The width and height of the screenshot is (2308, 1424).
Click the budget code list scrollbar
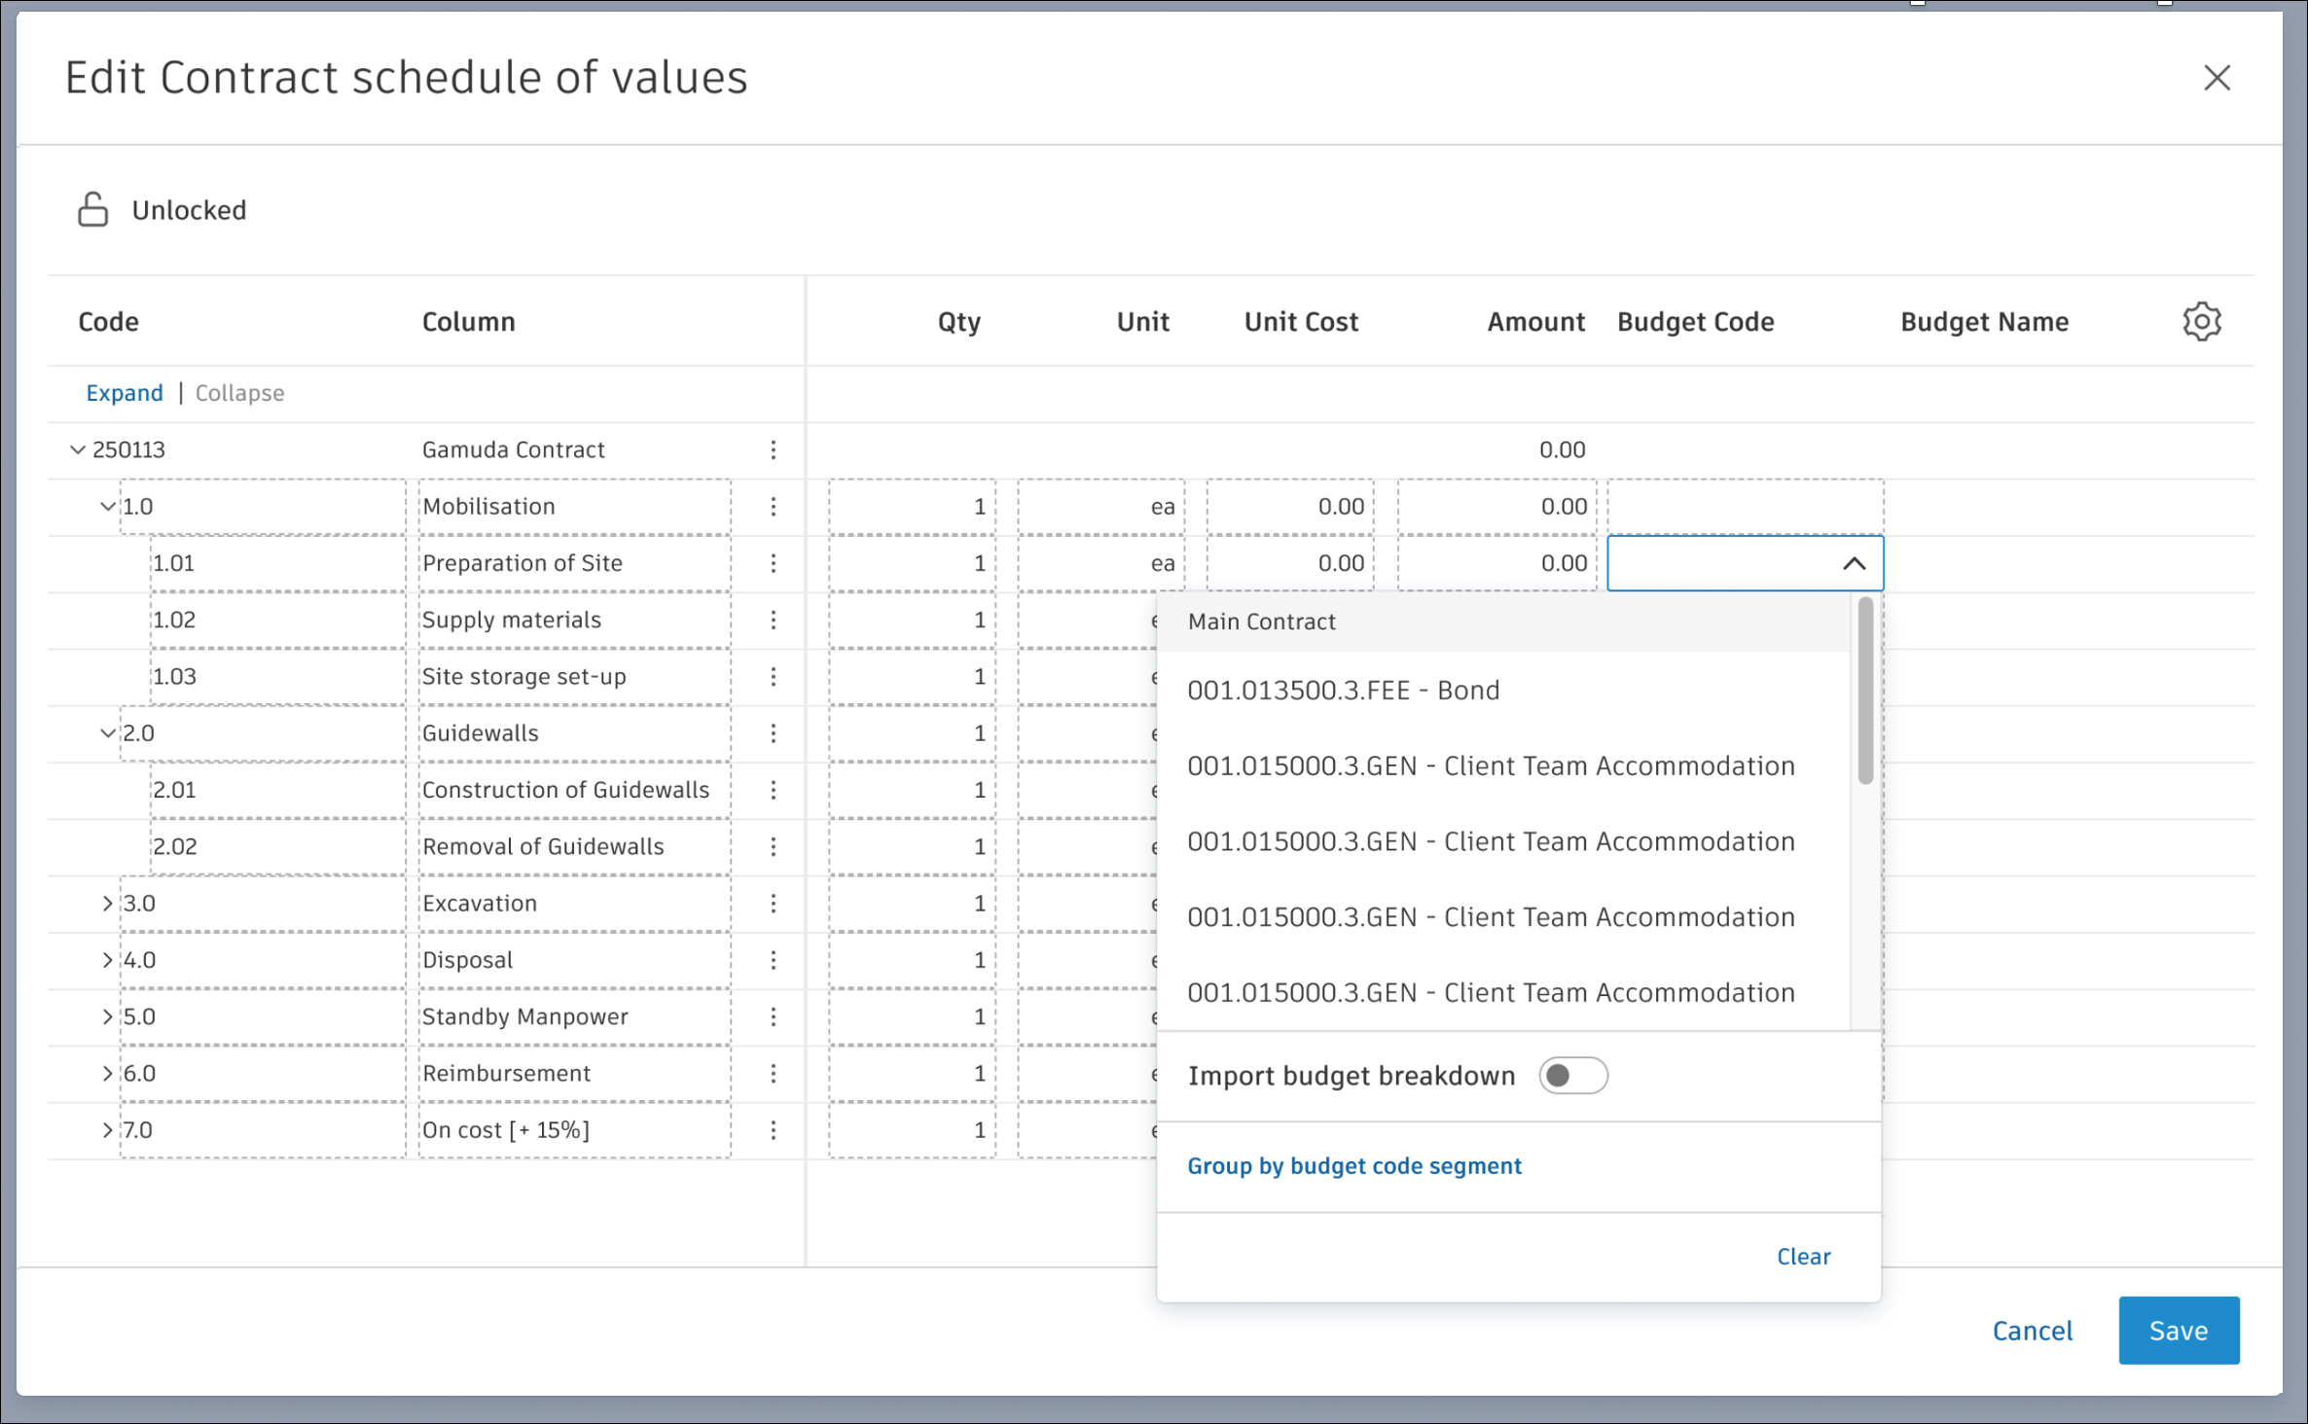pyautogui.click(x=1864, y=692)
